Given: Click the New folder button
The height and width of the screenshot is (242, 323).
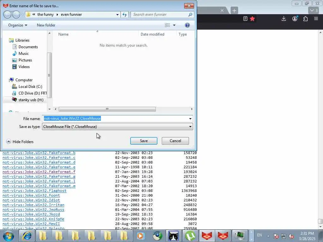Looking at the screenshot, I should pos(46,25).
